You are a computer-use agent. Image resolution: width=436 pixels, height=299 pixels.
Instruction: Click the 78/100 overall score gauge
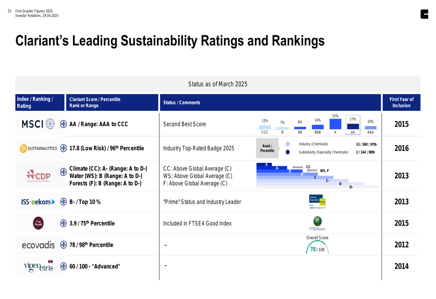click(317, 247)
